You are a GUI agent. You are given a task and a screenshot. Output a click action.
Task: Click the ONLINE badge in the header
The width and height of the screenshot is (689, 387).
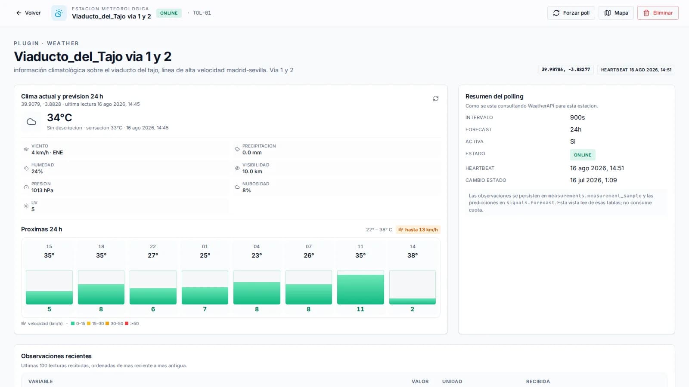click(x=169, y=13)
